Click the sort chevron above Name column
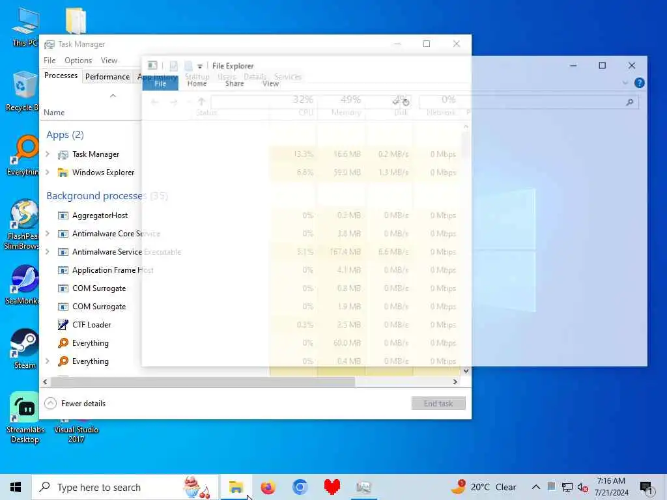 point(113,96)
